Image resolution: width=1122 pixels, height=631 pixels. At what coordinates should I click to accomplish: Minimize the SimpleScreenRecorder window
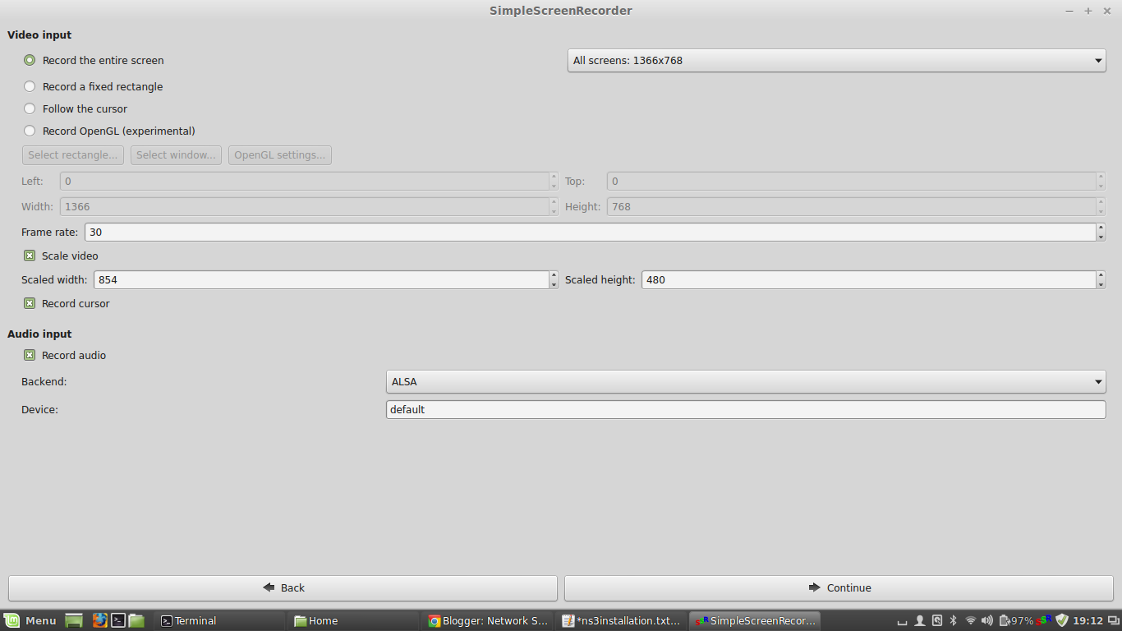click(1069, 11)
